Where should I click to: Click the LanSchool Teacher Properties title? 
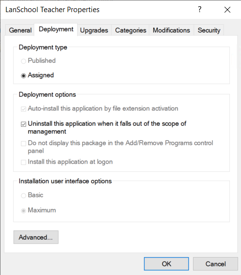[52, 10]
